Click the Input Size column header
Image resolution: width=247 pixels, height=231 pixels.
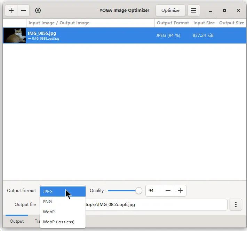click(204, 23)
